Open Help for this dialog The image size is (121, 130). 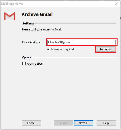tap(106, 123)
